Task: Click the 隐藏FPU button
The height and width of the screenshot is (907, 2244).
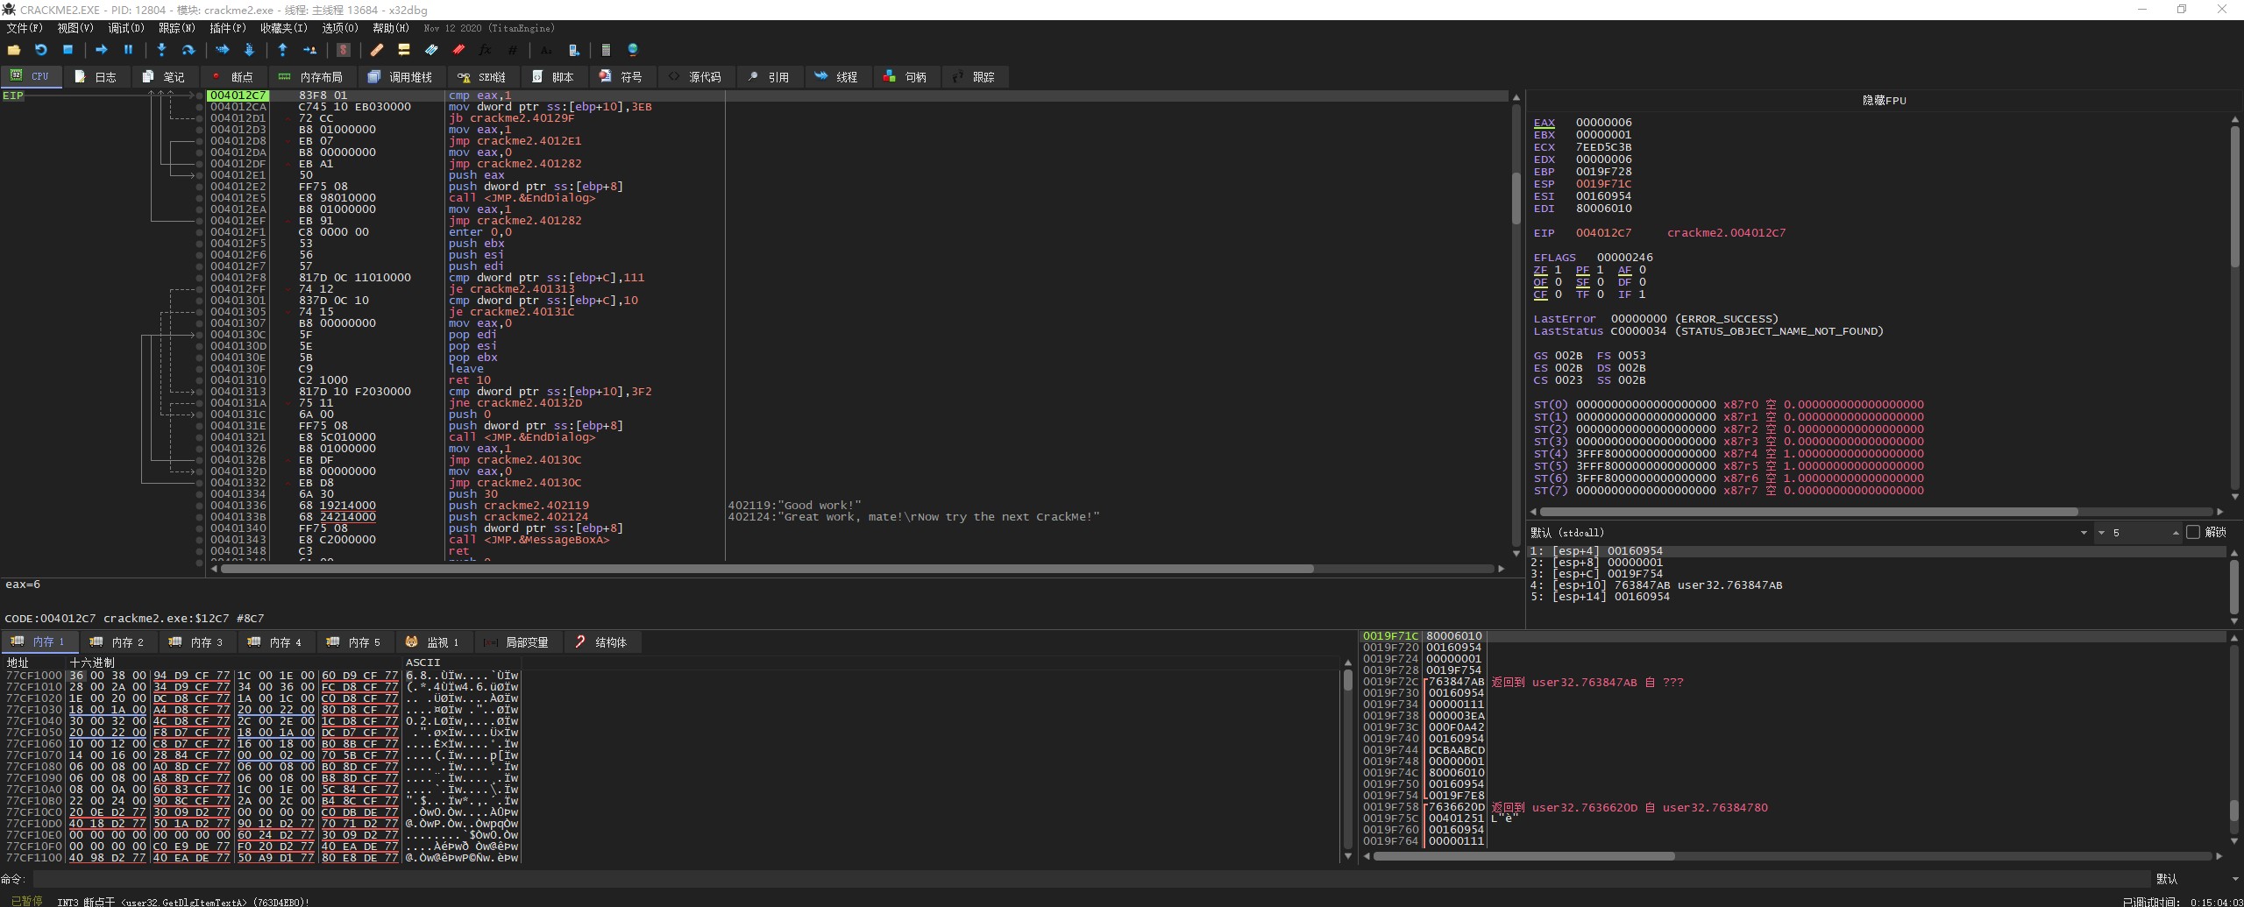Action: tap(1884, 100)
